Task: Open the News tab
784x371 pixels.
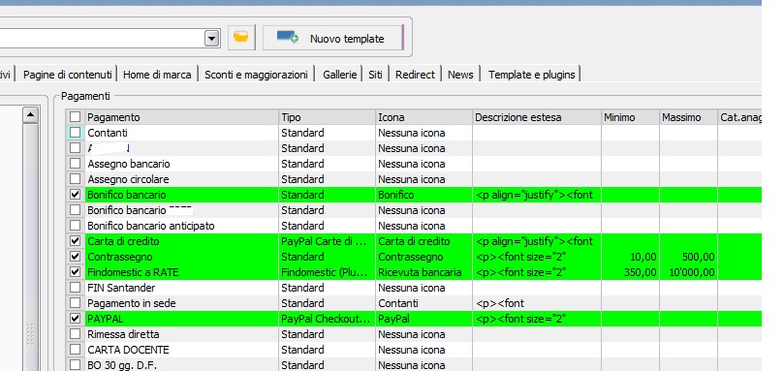Action: click(x=460, y=75)
